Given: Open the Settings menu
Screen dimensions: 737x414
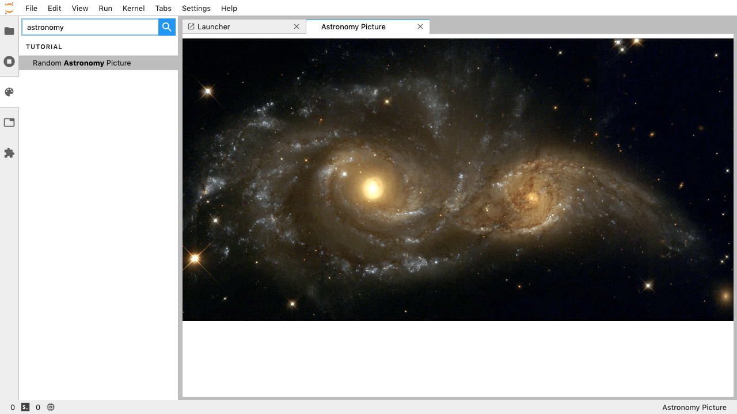Looking at the screenshot, I should tap(196, 8).
